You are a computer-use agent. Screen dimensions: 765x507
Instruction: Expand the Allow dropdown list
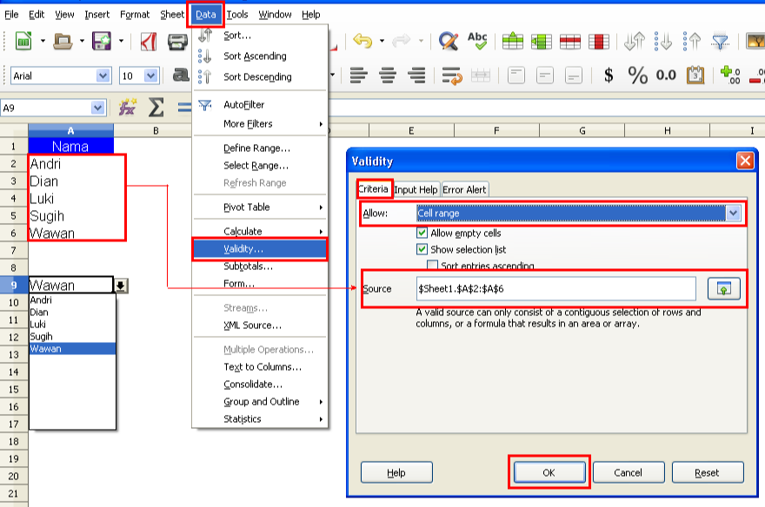(734, 214)
